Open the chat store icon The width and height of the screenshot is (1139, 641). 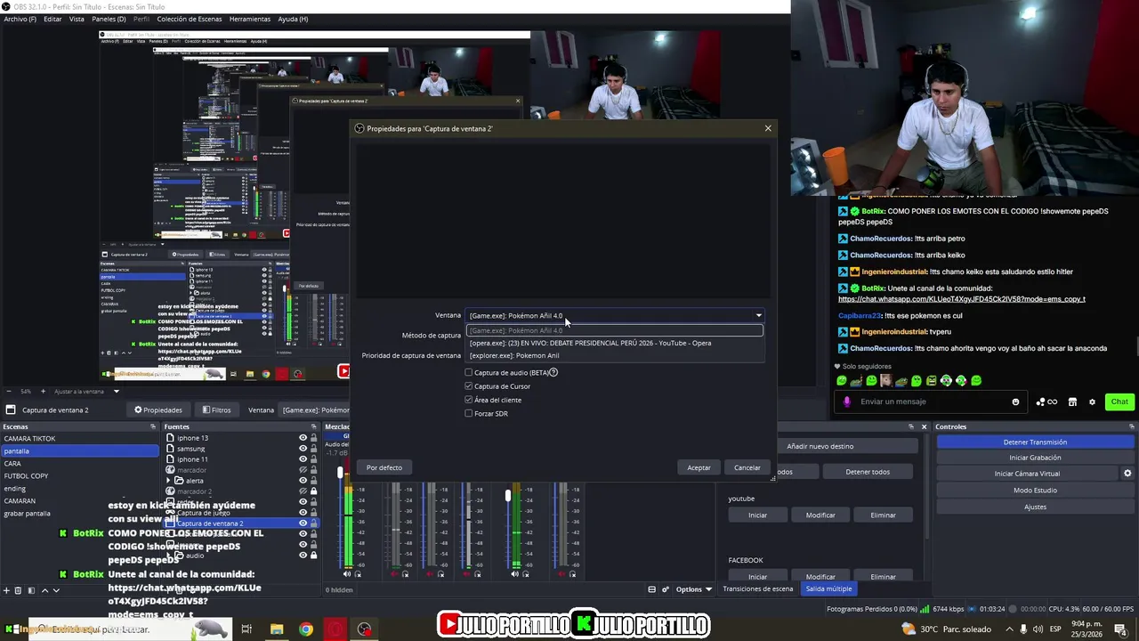[1072, 402]
